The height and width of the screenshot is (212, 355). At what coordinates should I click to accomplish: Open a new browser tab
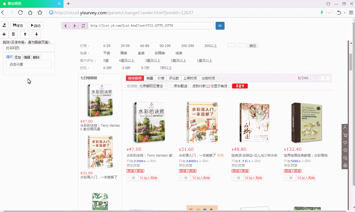click(x=68, y=4)
